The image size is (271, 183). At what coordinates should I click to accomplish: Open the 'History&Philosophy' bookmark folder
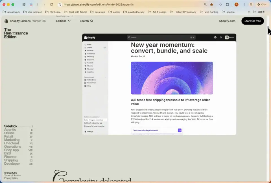tap(183, 12)
